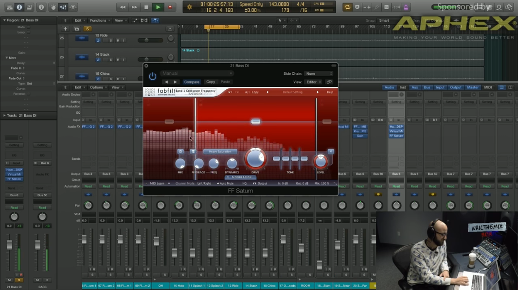Toggle Compare in the plugin header

pos(193,81)
